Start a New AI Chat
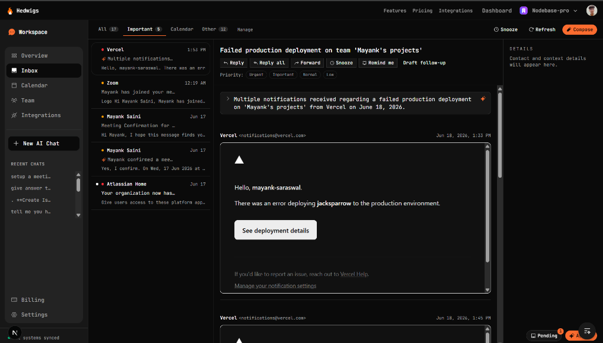The width and height of the screenshot is (603, 343). coord(44,144)
